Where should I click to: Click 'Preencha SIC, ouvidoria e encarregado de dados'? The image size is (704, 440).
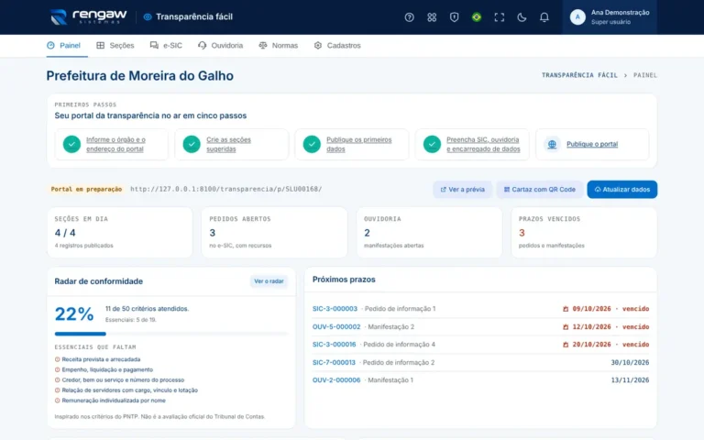[483, 144]
